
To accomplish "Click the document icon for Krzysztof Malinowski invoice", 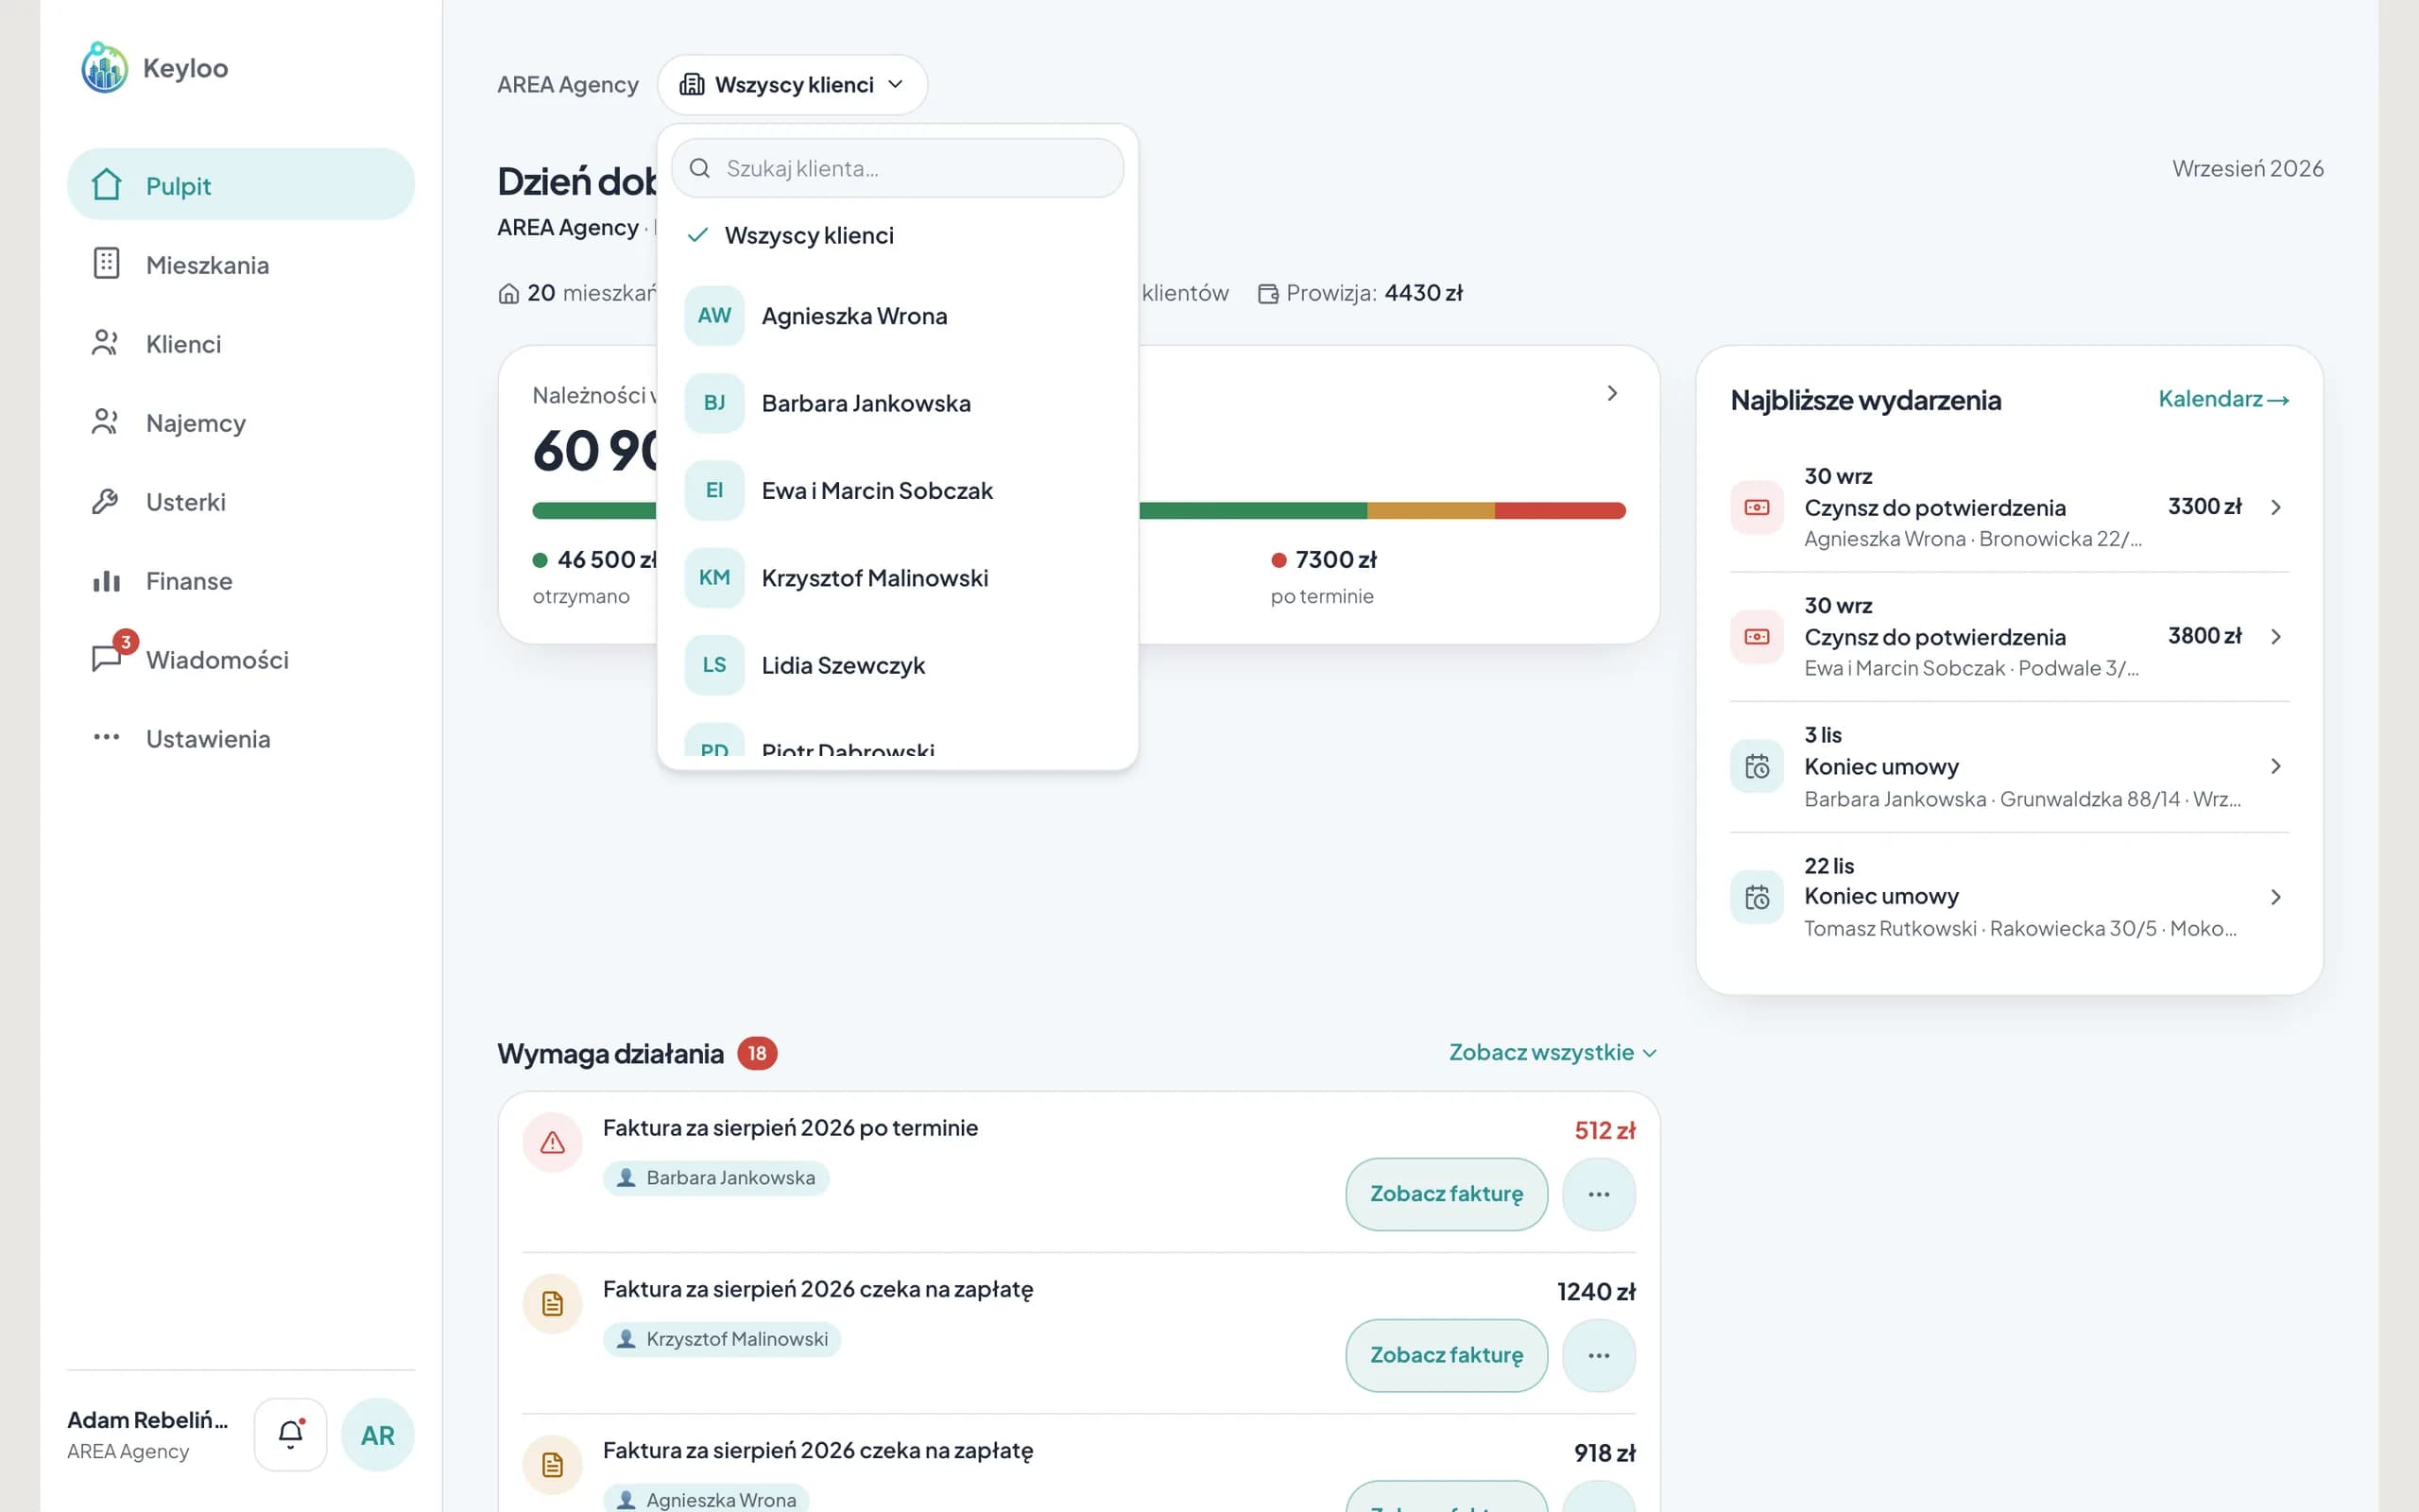I will tap(552, 1303).
